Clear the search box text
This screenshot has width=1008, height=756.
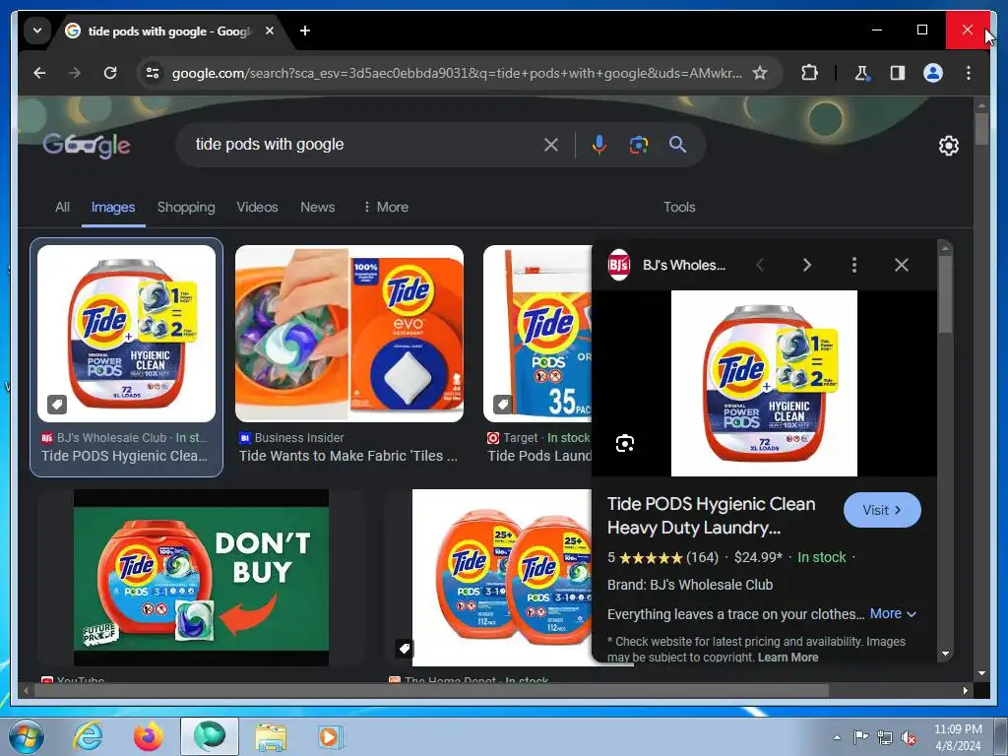(x=551, y=145)
